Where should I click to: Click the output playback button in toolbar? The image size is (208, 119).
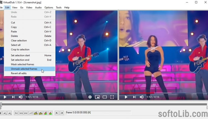click(x=10, y=113)
